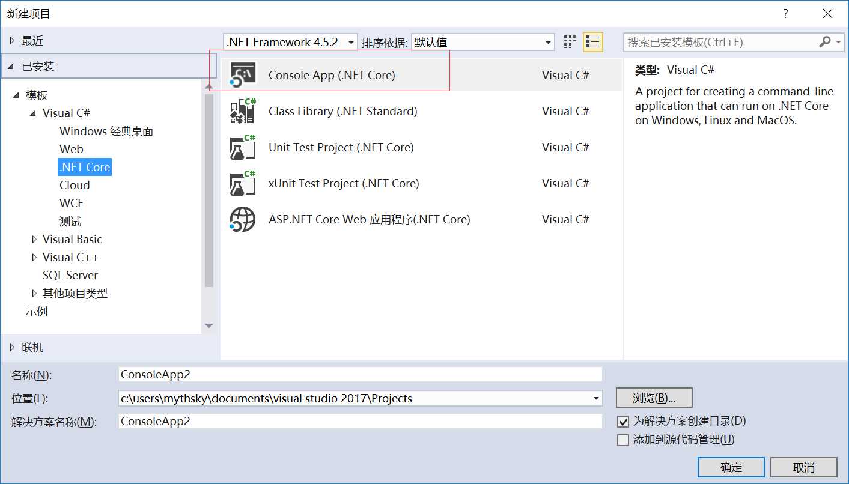Click the tree panel scrollbar thumb

pyautogui.click(x=209, y=190)
